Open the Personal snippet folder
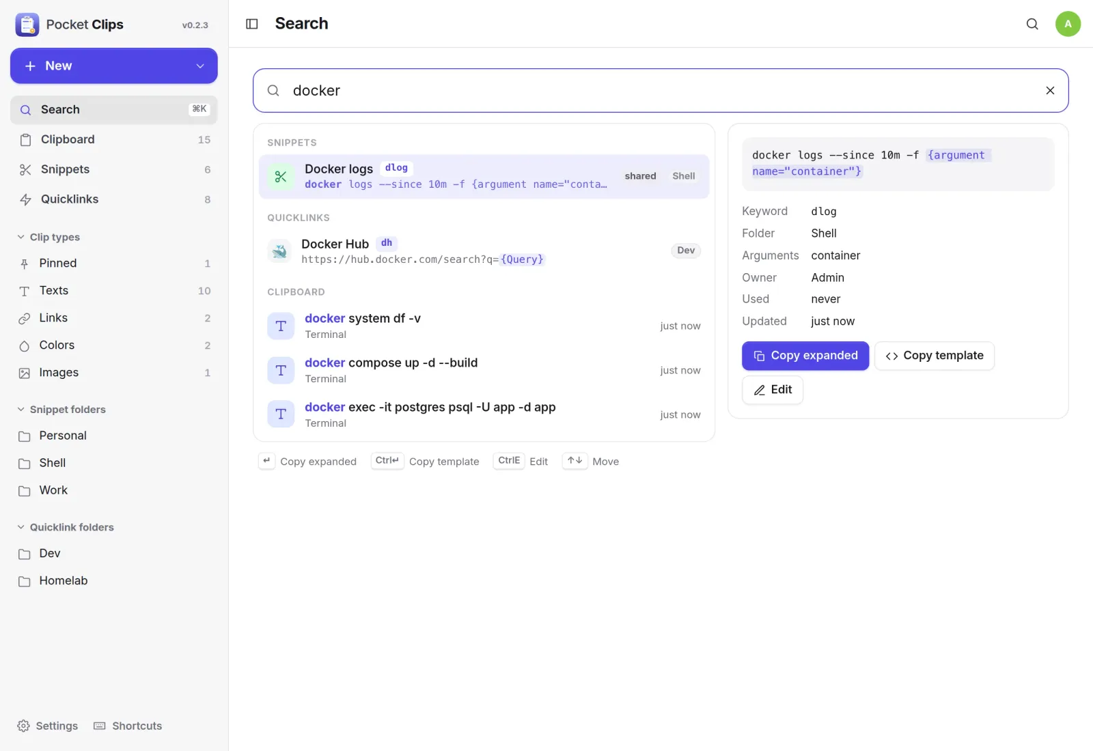This screenshot has width=1093, height=751. 113,436
